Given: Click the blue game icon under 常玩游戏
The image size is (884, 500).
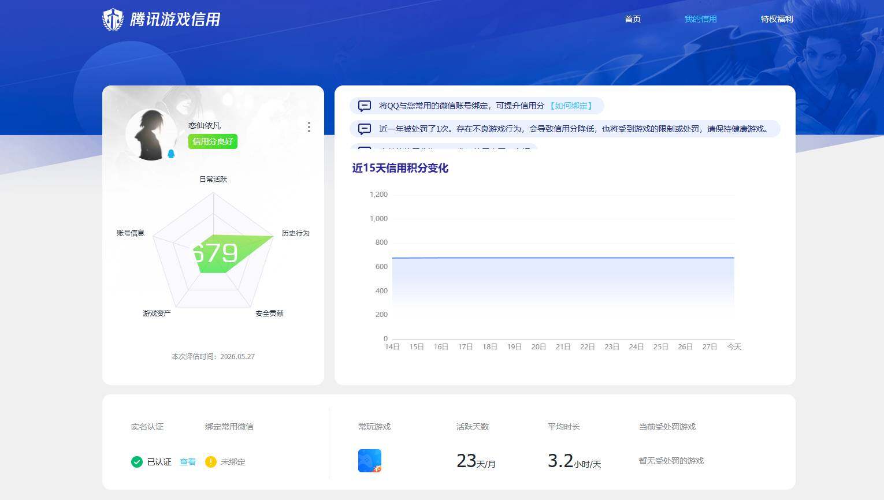Looking at the screenshot, I should (370, 461).
